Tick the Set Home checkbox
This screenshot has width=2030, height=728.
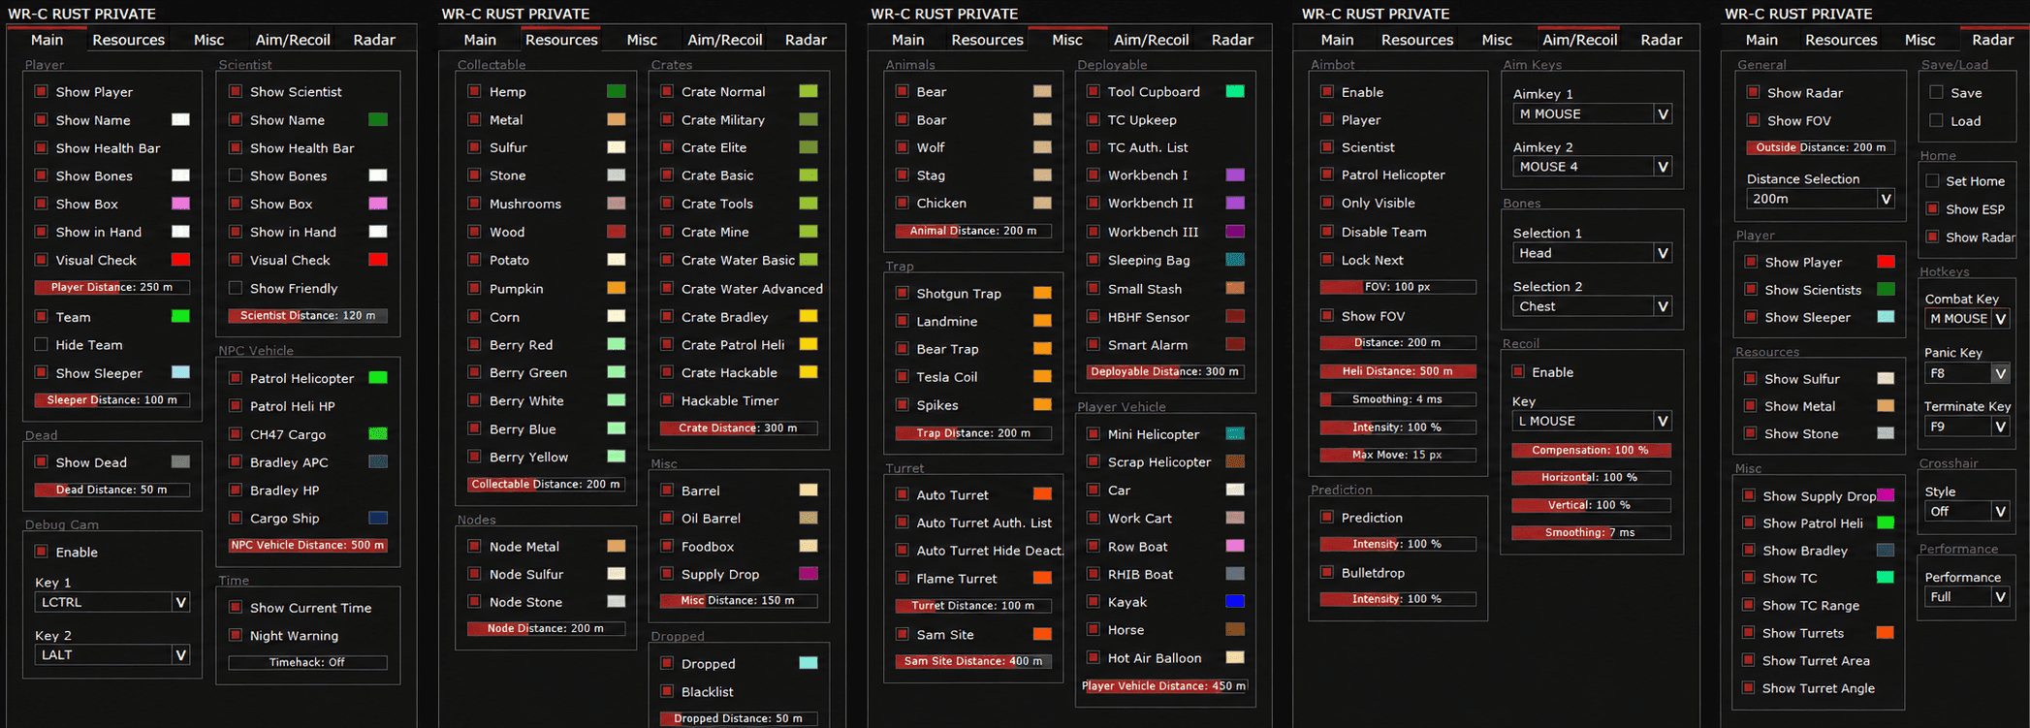pos(1932,180)
